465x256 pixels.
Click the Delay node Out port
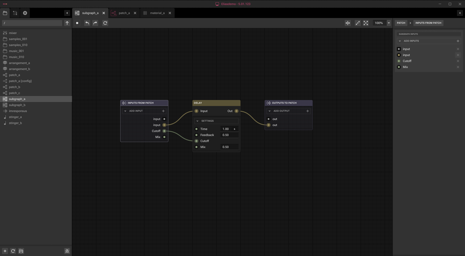tap(237, 111)
